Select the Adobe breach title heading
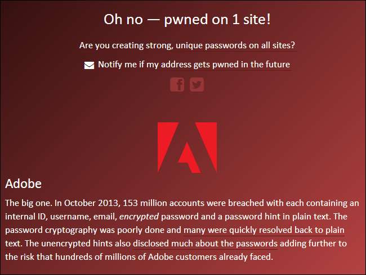The height and width of the screenshot is (275, 366). 23,184
